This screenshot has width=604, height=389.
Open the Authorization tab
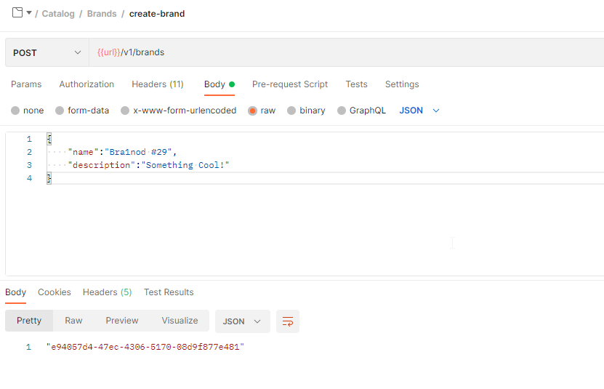coord(86,84)
